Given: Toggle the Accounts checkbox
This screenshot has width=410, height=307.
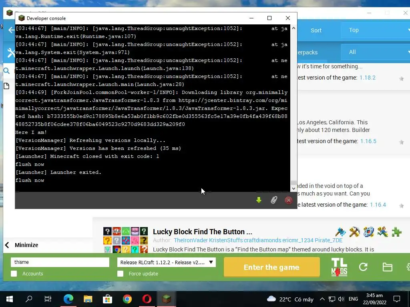Looking at the screenshot, I should click(14, 273).
